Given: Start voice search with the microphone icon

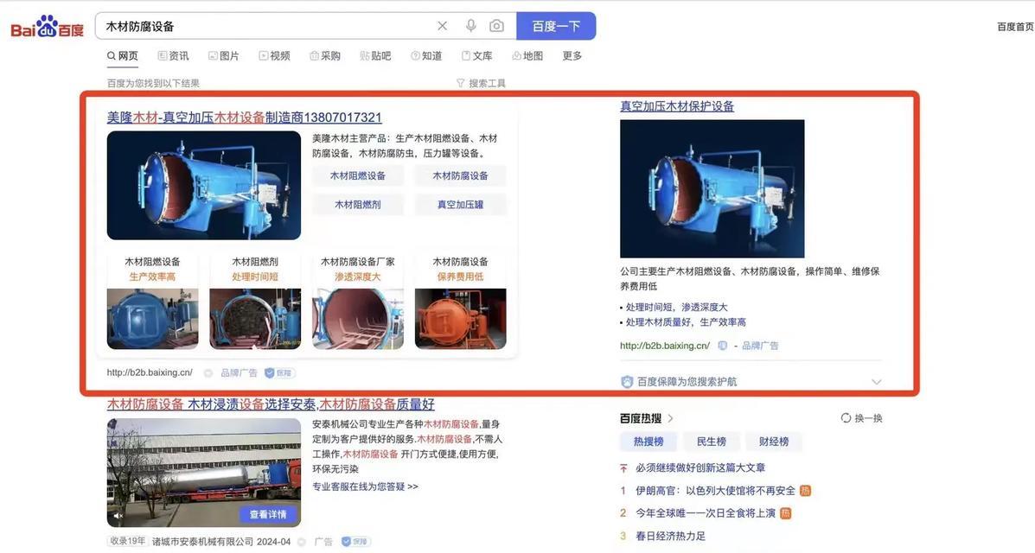Looking at the screenshot, I should 470,26.
